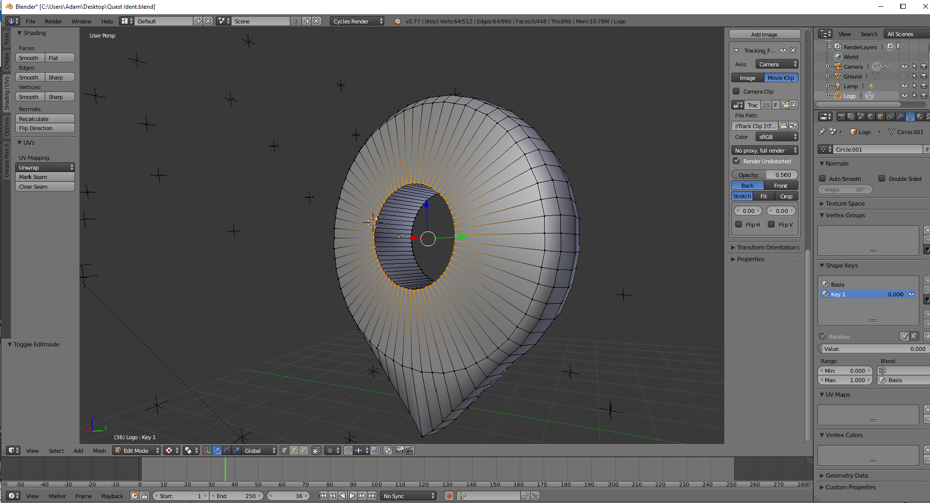Select the Movie Clip source button
This screenshot has width=930, height=503.
coord(781,77)
